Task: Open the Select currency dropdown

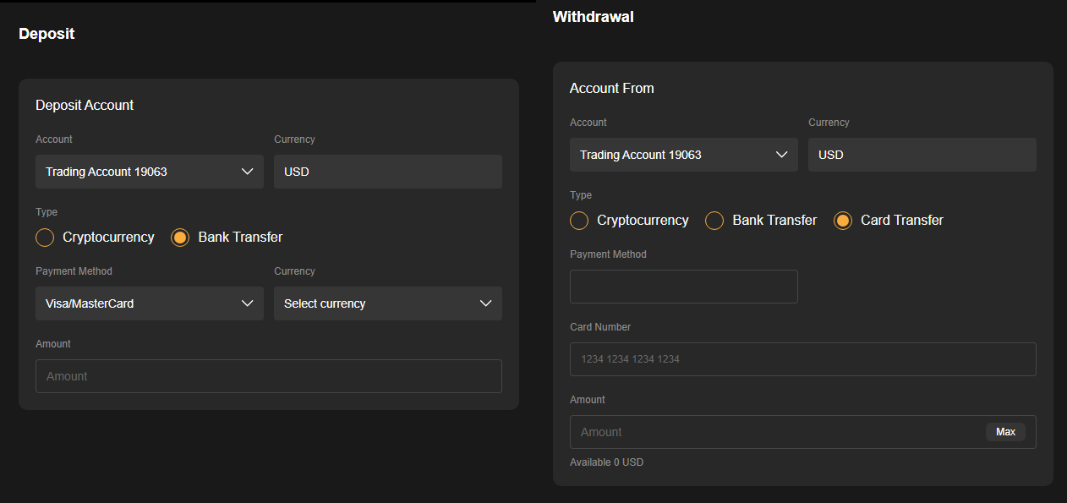Action: [388, 303]
